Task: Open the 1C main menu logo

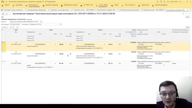Action: (x=3, y=1)
